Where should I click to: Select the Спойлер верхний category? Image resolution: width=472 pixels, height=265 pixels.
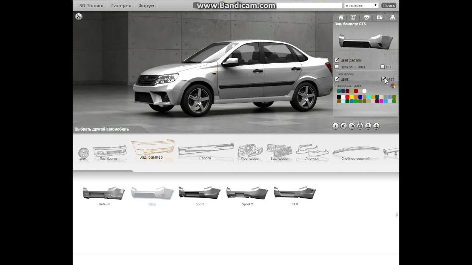(355, 153)
